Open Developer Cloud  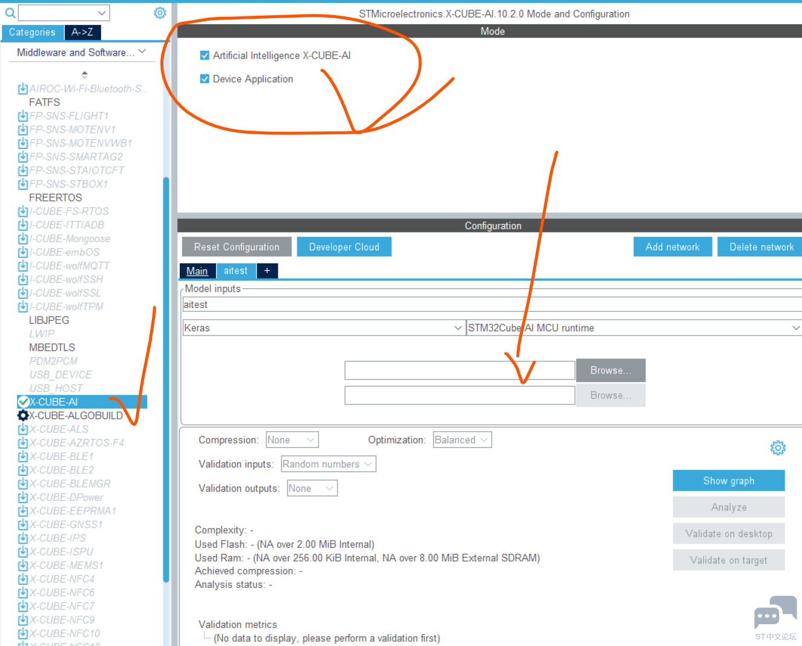(x=344, y=247)
